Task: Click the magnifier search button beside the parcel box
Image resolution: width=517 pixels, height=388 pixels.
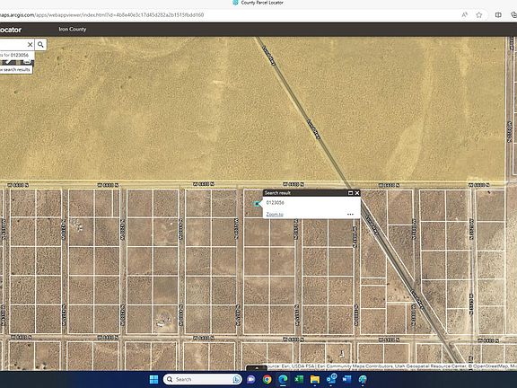Action: pyautogui.click(x=40, y=44)
